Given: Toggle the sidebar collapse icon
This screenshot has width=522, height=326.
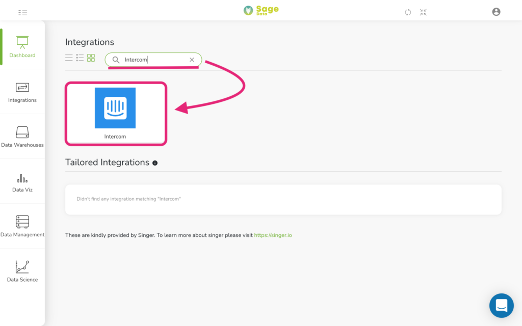Looking at the screenshot, I should click(x=22, y=13).
